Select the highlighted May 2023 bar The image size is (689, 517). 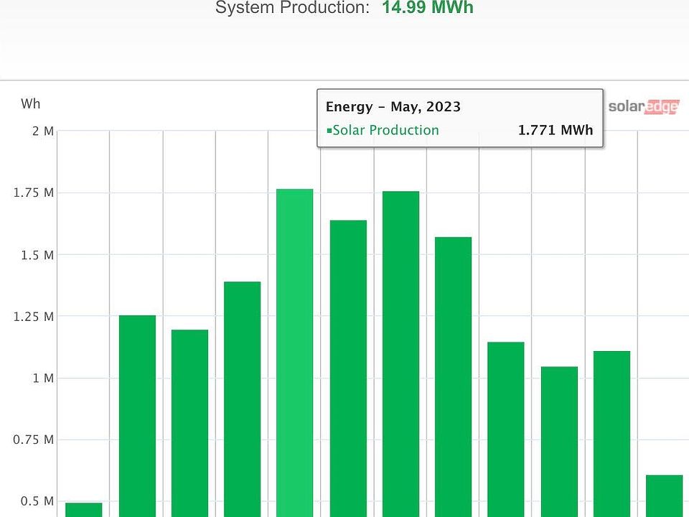[x=294, y=352]
